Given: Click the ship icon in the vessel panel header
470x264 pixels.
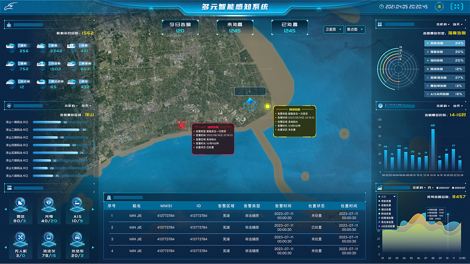Looking at the screenshot, I should click(x=8, y=25).
